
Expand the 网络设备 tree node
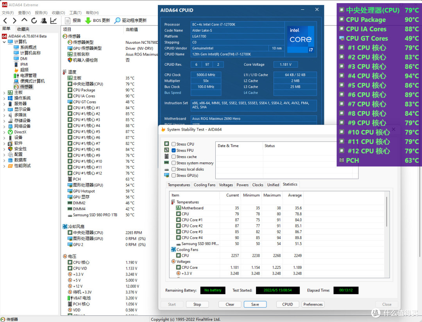4,126
